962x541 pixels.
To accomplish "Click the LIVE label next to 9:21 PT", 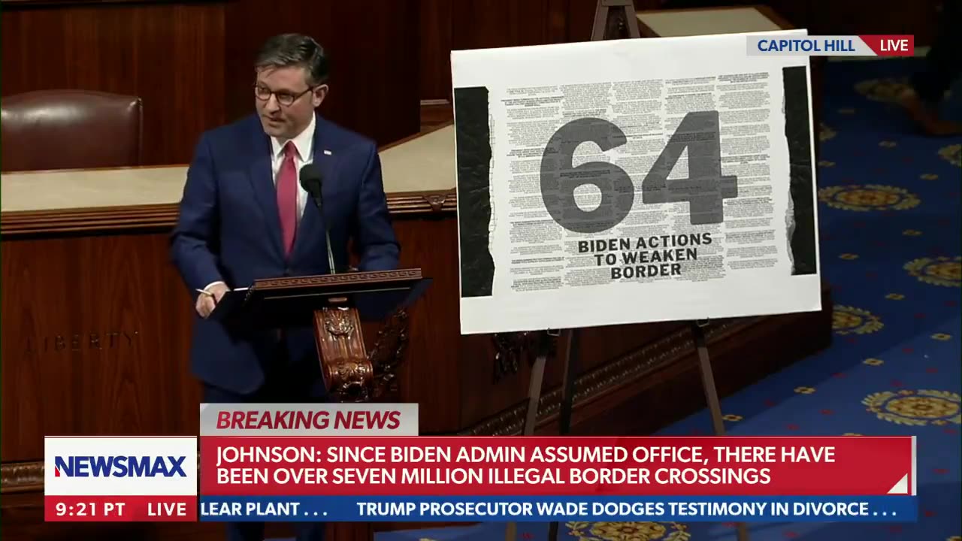I will pyautogui.click(x=167, y=509).
